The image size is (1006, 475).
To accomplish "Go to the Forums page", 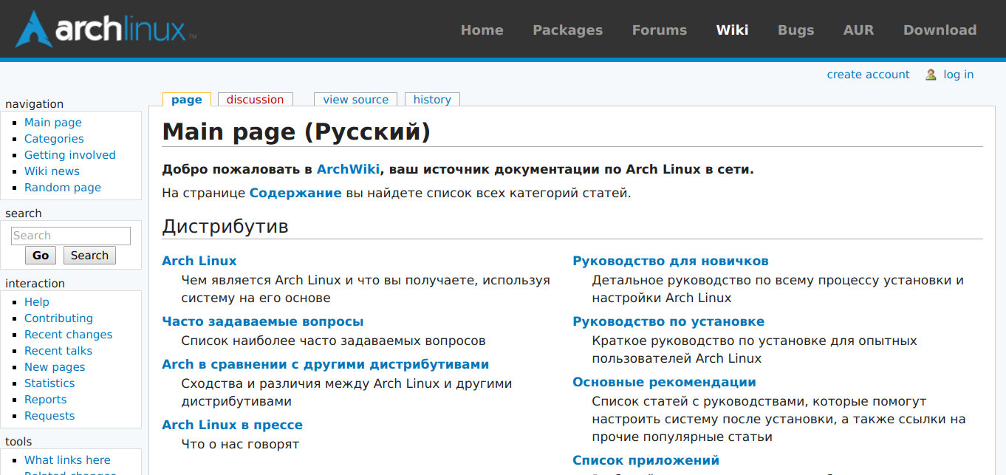I will click(x=660, y=30).
